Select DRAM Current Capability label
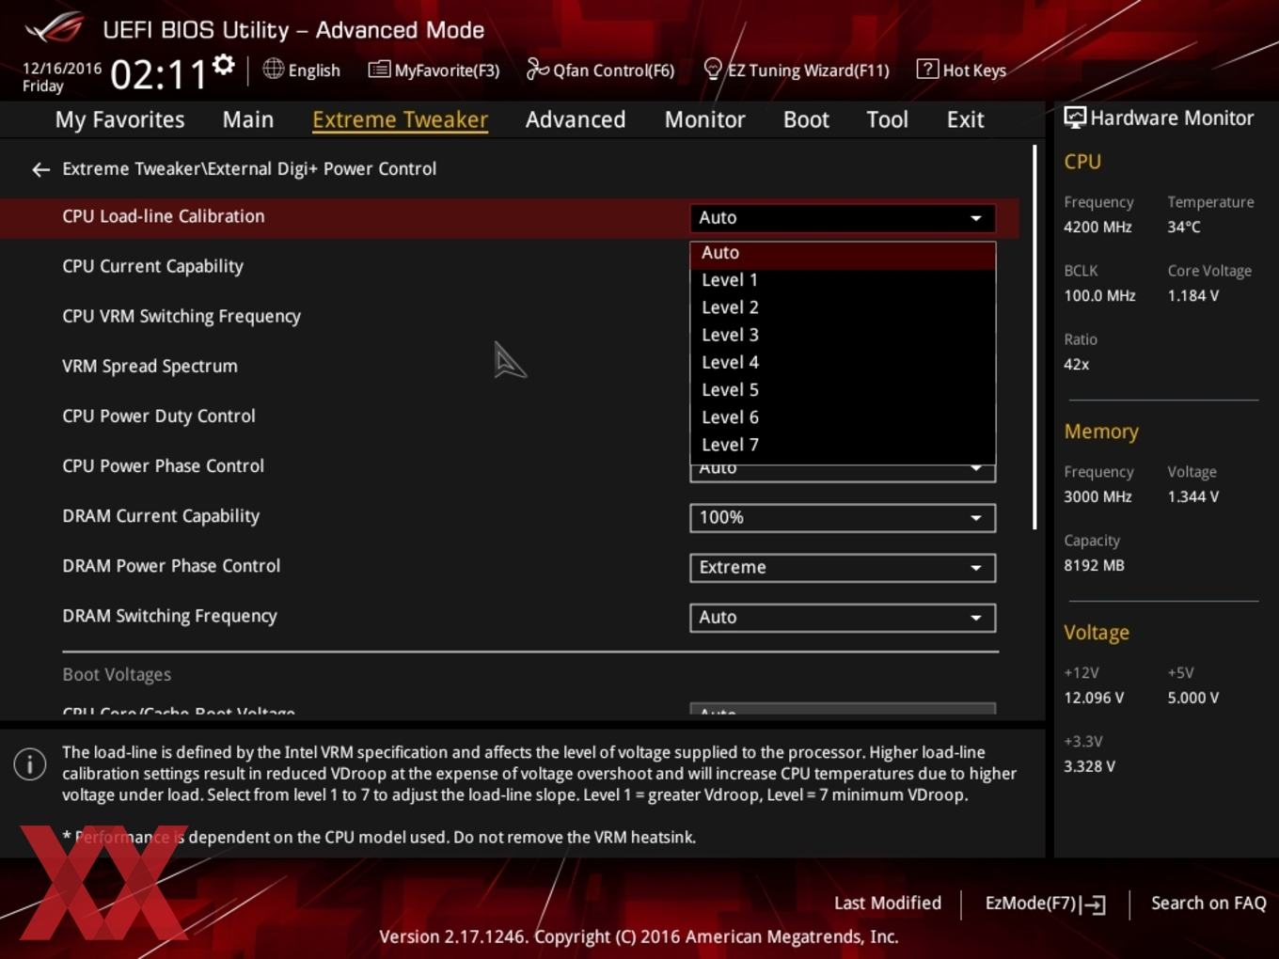Screen dimensions: 1279x959 [x=161, y=515]
